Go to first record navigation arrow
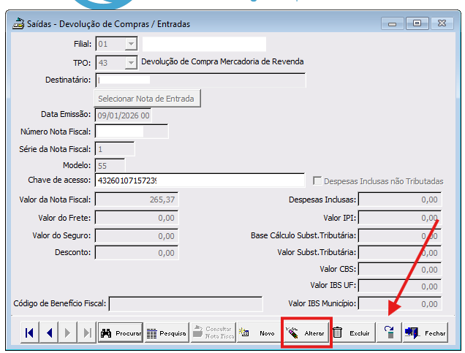The image size is (465, 353). 30,333
